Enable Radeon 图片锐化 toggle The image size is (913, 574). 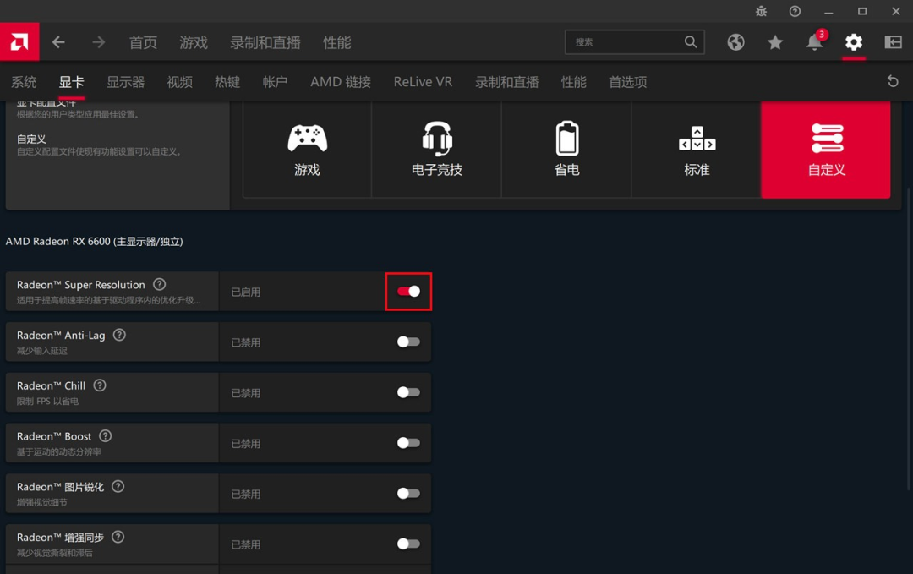click(409, 494)
